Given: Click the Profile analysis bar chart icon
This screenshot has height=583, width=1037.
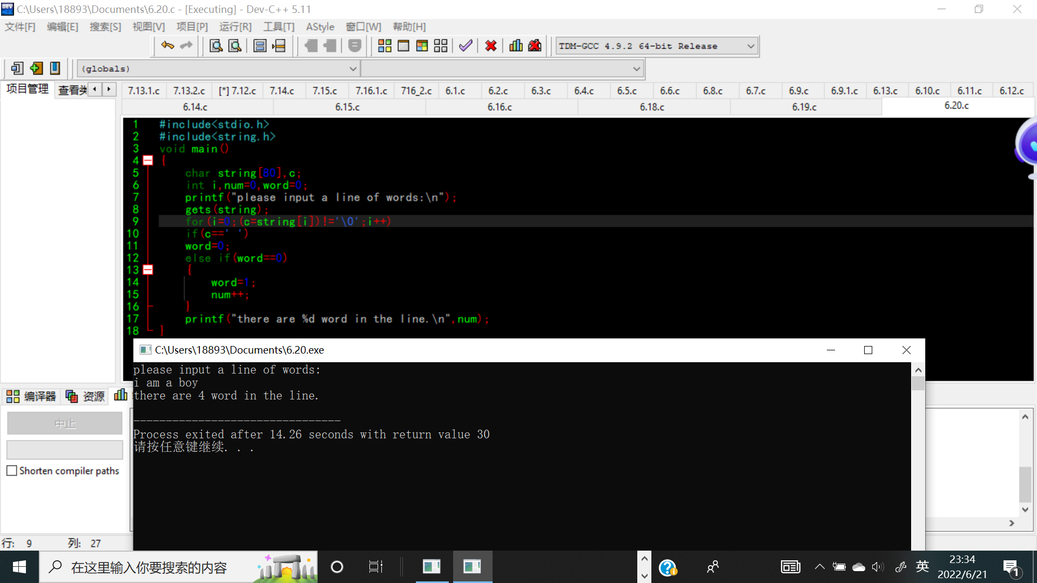Looking at the screenshot, I should [516, 46].
